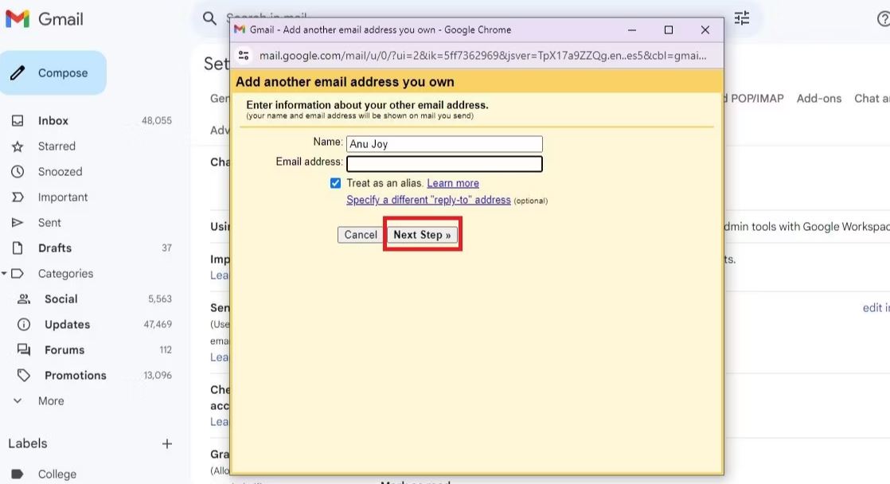Create a new label with plus icon
The image size is (890, 484).
coord(167,444)
